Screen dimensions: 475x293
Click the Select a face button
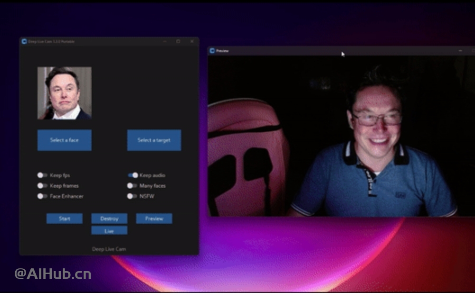65,140
